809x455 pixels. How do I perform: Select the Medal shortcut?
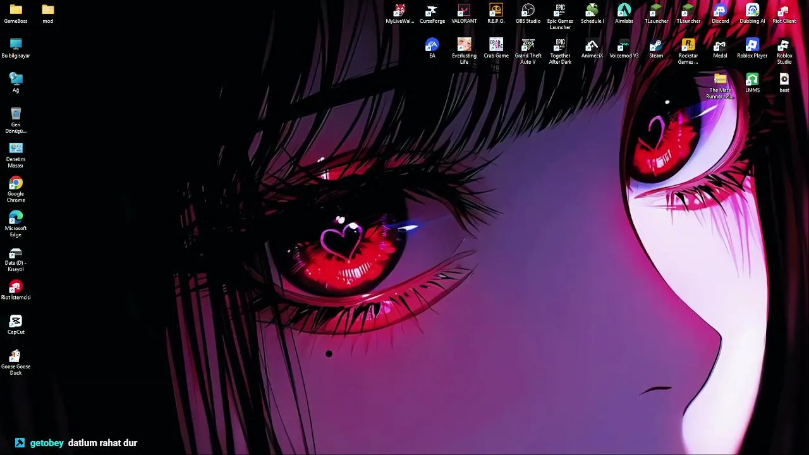pos(720,48)
